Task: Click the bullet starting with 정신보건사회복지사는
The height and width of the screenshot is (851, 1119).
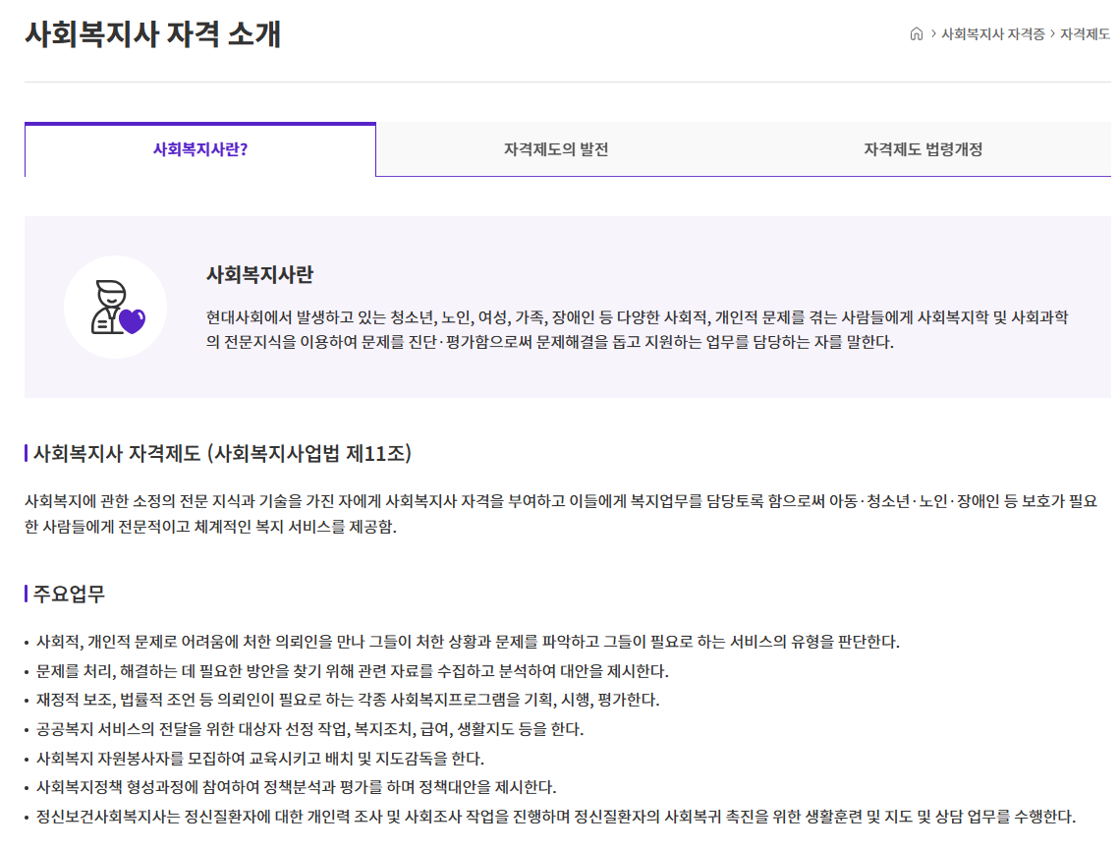Action: point(555,817)
